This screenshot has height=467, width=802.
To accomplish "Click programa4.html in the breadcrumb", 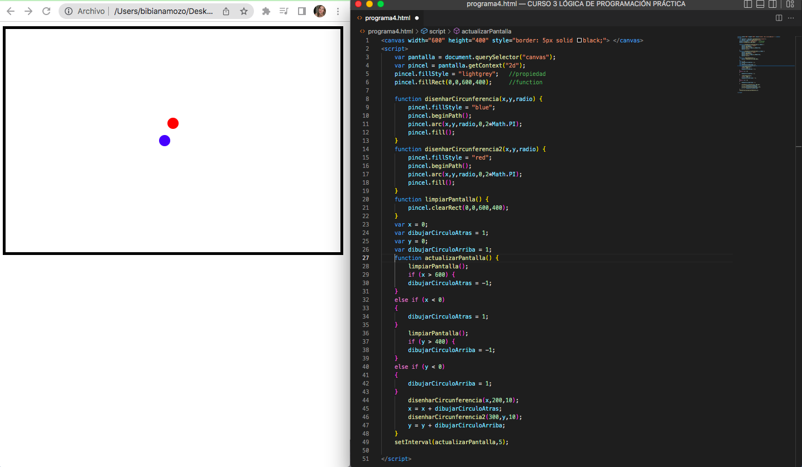I will click(390, 31).
